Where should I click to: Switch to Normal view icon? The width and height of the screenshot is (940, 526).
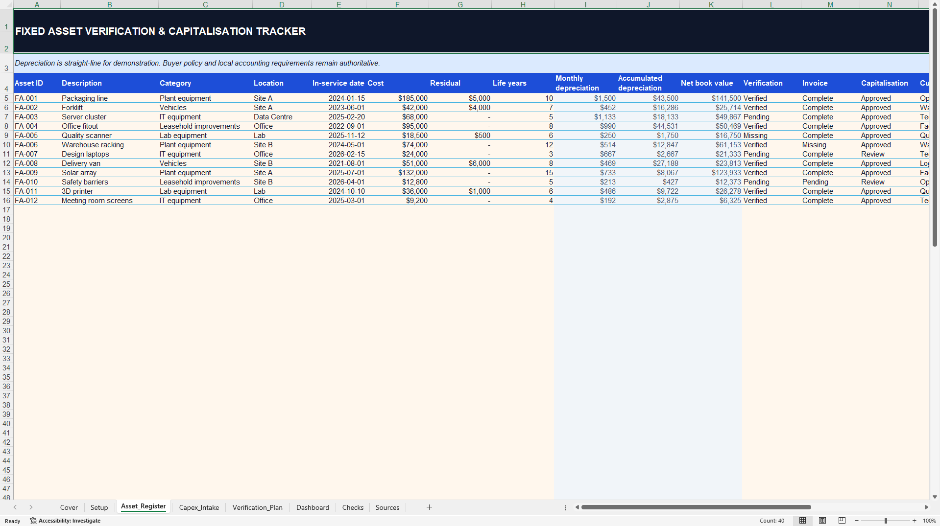point(802,521)
